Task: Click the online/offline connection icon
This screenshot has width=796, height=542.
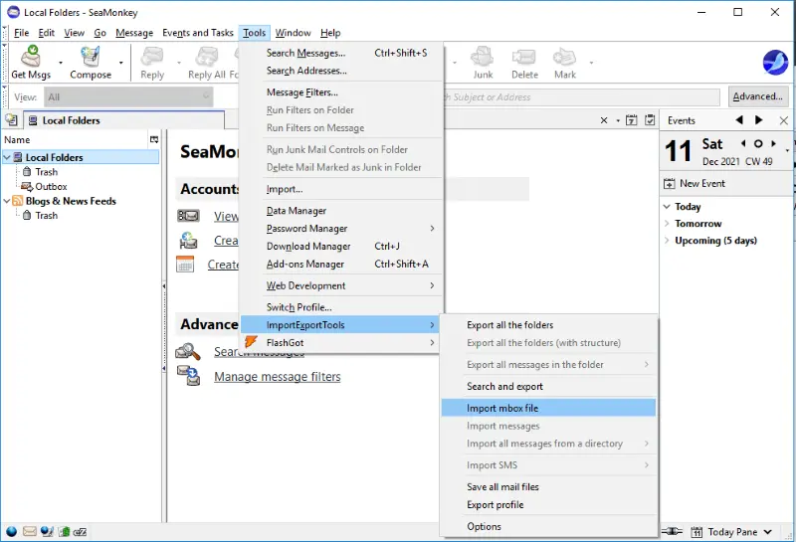Action: coord(670,532)
